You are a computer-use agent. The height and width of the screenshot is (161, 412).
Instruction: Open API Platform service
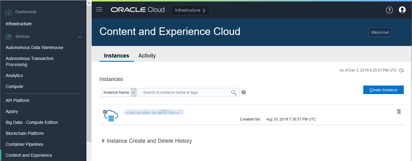click(x=17, y=100)
